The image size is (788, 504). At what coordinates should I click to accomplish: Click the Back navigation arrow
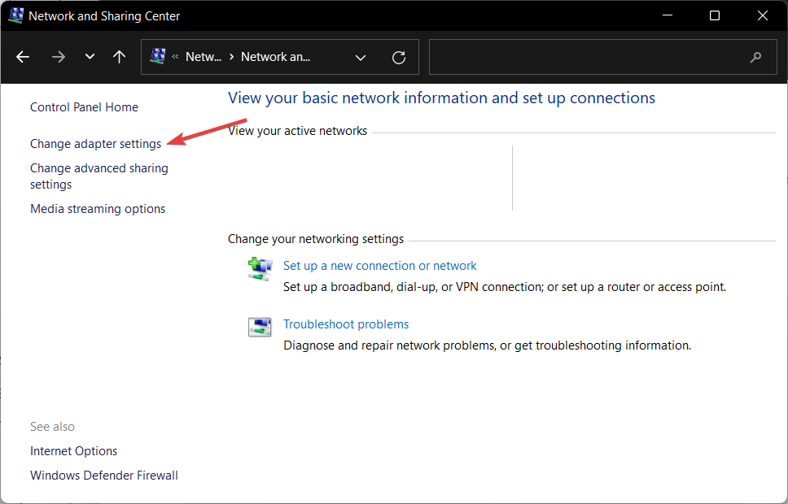(23, 57)
